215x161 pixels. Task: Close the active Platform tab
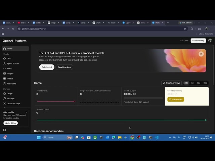[163, 23]
